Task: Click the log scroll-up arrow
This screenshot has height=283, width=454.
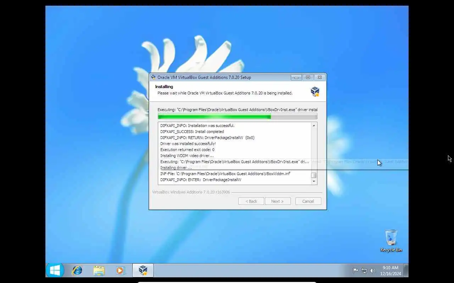Action: pos(314,126)
